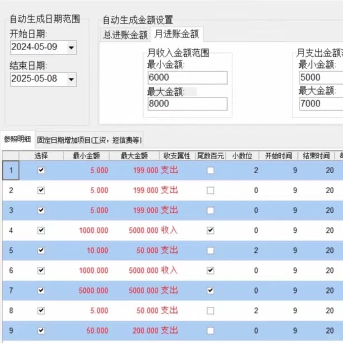This screenshot has width=343, height=343.
Task: Click the 选择 column header
Action: (x=41, y=156)
